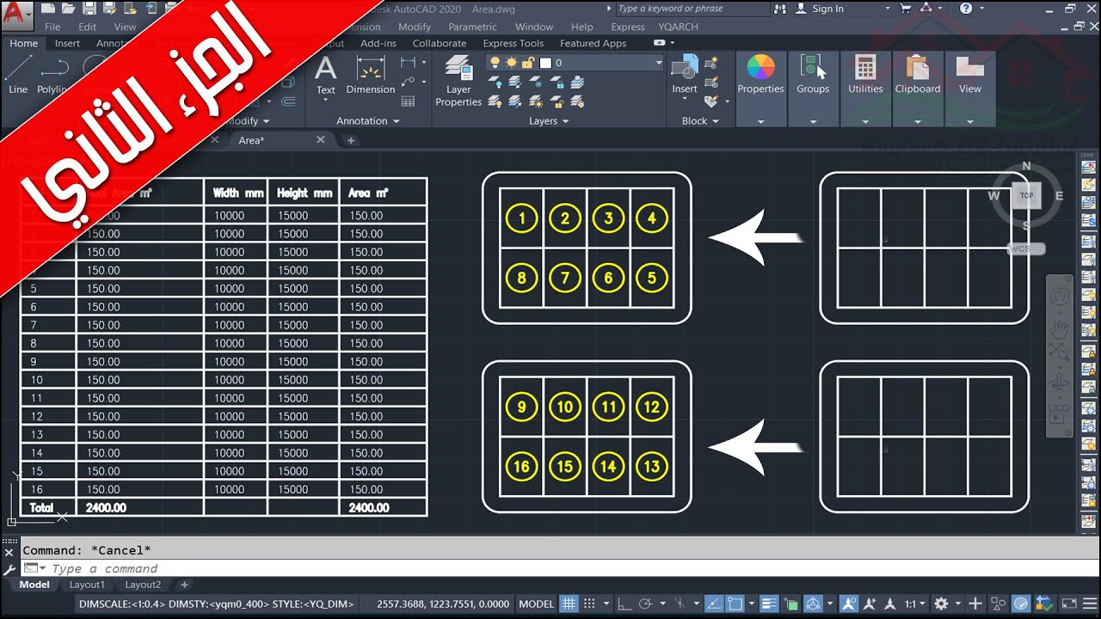This screenshot has height=619, width=1101.
Task: Click the Open file folder icon
Action: point(69,9)
